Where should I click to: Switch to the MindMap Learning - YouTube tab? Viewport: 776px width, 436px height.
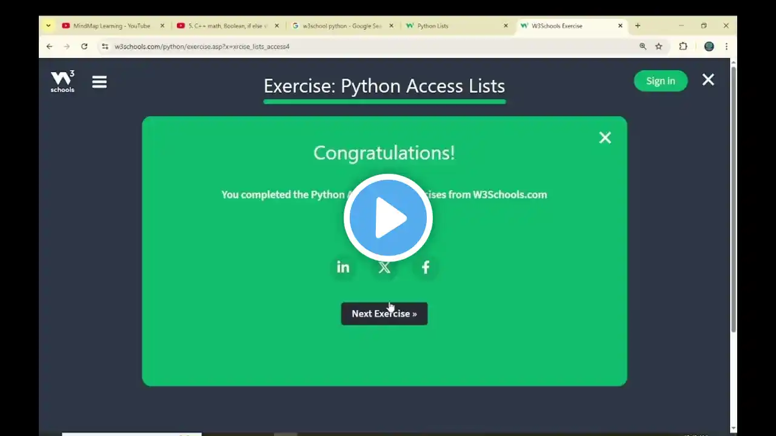coord(113,25)
